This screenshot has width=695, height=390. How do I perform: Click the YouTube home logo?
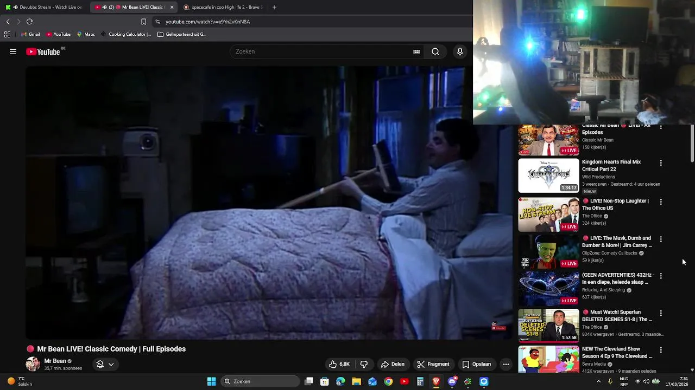43,52
